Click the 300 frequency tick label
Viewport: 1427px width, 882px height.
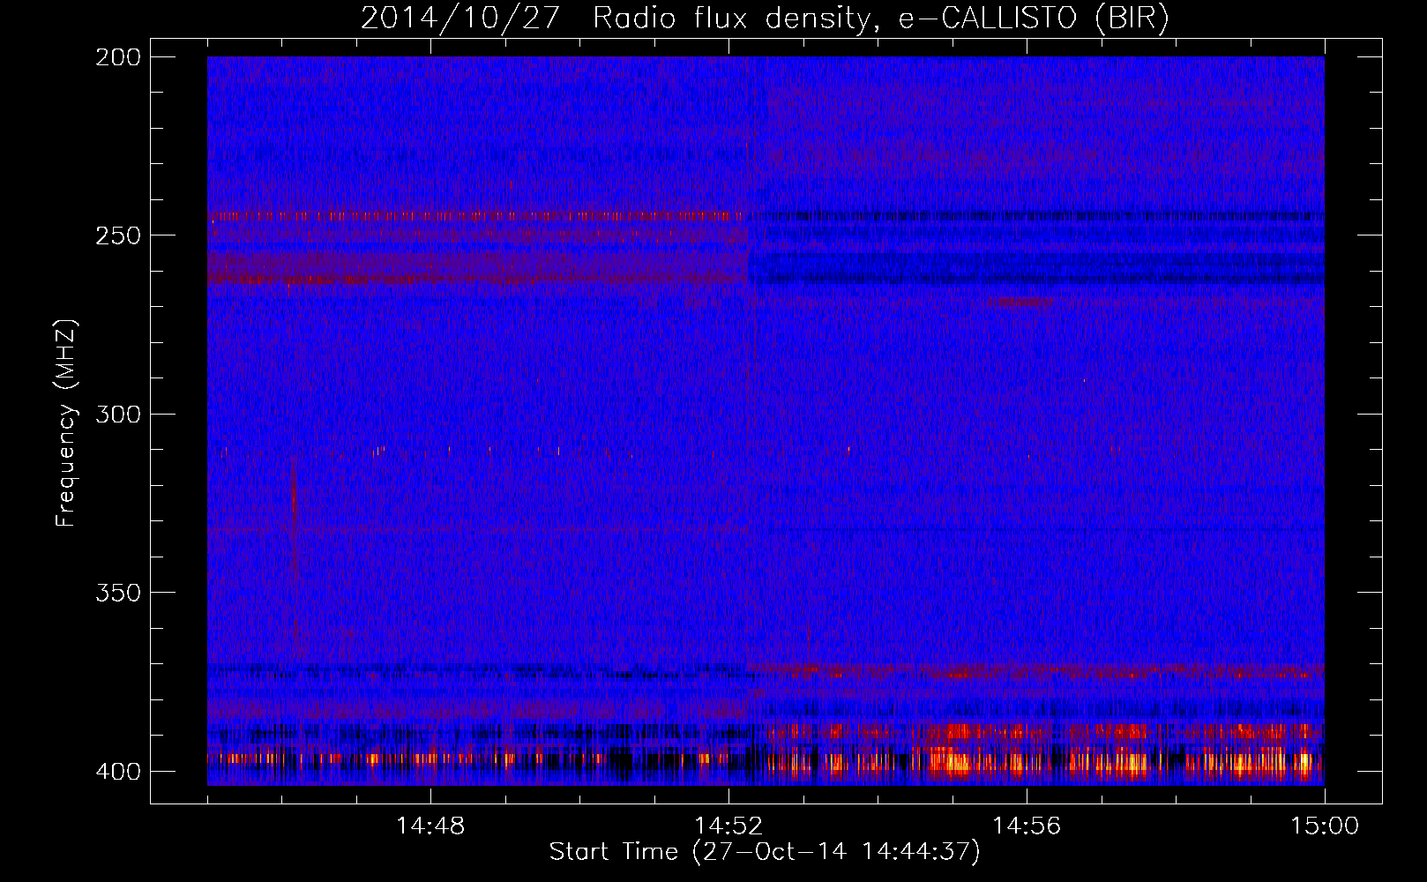pyautogui.click(x=117, y=415)
